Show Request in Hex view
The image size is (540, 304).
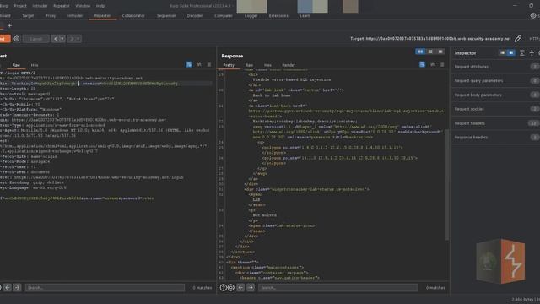pos(35,65)
